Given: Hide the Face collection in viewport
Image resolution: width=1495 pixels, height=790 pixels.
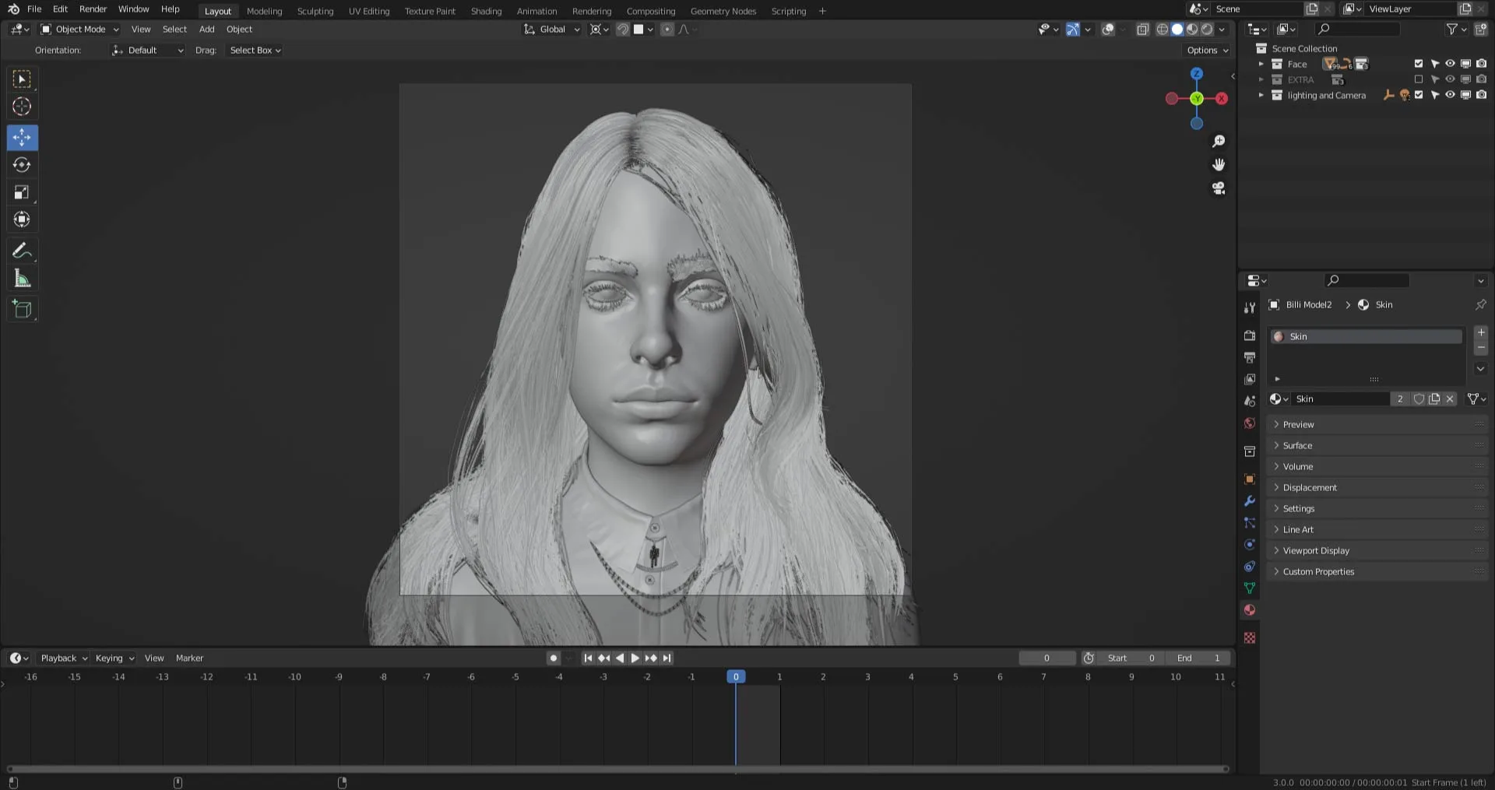Looking at the screenshot, I should (x=1450, y=64).
